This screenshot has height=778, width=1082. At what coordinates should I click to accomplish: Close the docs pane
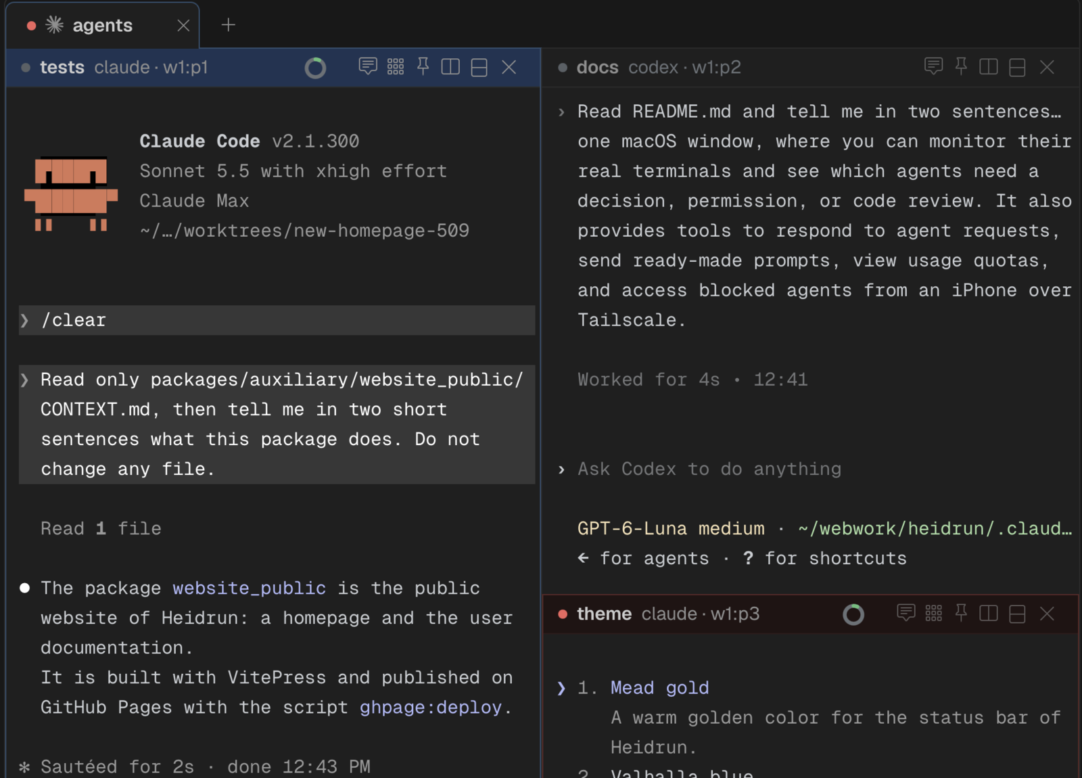[x=1048, y=67]
